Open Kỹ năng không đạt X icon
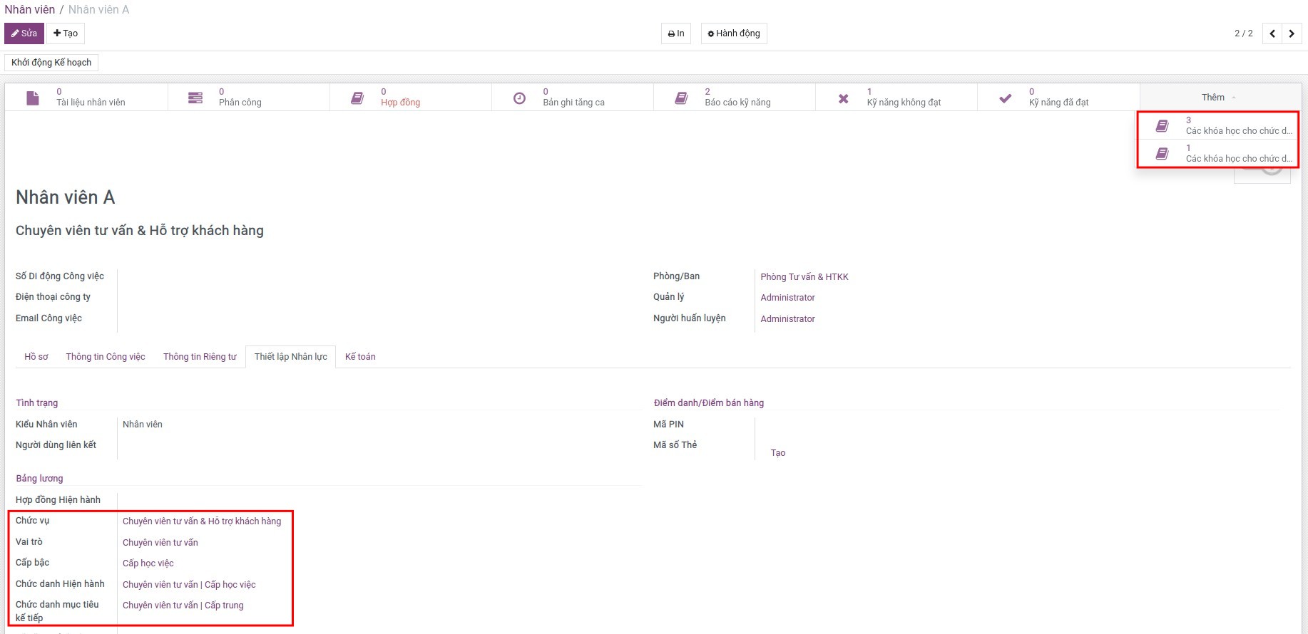1308x634 pixels. 843,98
